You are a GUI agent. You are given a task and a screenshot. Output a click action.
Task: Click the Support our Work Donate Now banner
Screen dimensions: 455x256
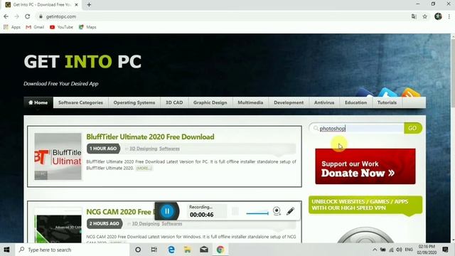coord(365,166)
